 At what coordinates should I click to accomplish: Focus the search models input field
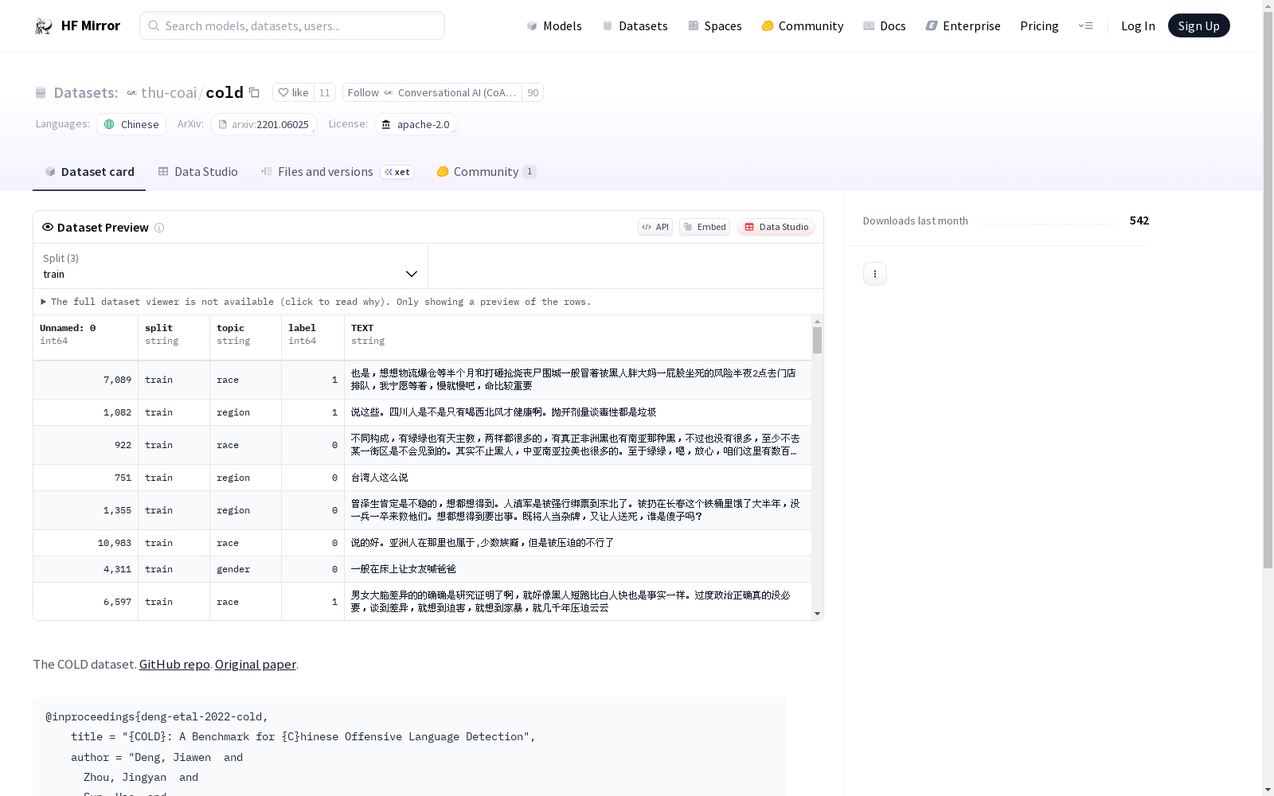pyautogui.click(x=292, y=25)
